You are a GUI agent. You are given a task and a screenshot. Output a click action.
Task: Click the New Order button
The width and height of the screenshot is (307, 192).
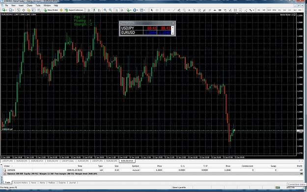pyautogui.click(x=51, y=10)
